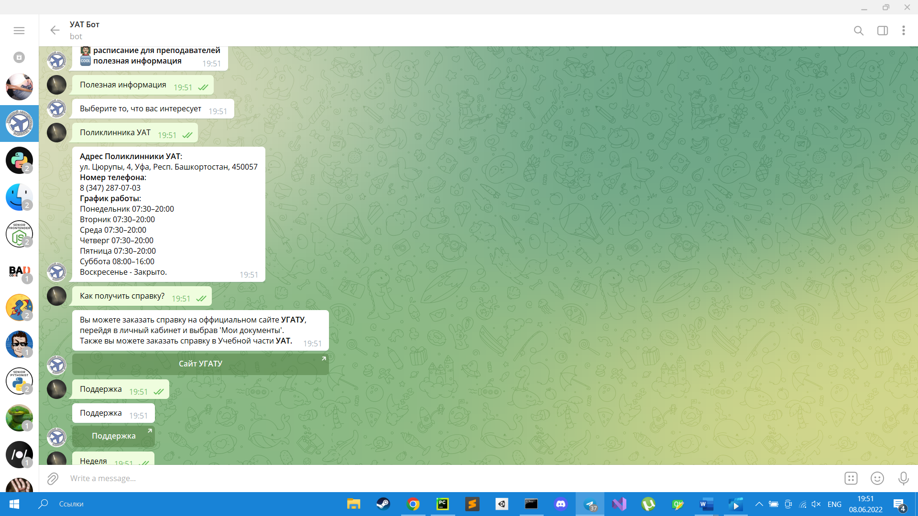This screenshot has height=516, width=918.
Task: Open the orange rocket channel avatar
Action: coord(19,307)
